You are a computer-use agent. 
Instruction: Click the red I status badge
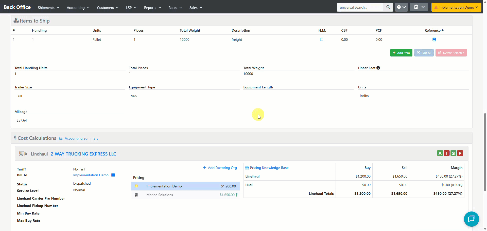tap(447, 153)
